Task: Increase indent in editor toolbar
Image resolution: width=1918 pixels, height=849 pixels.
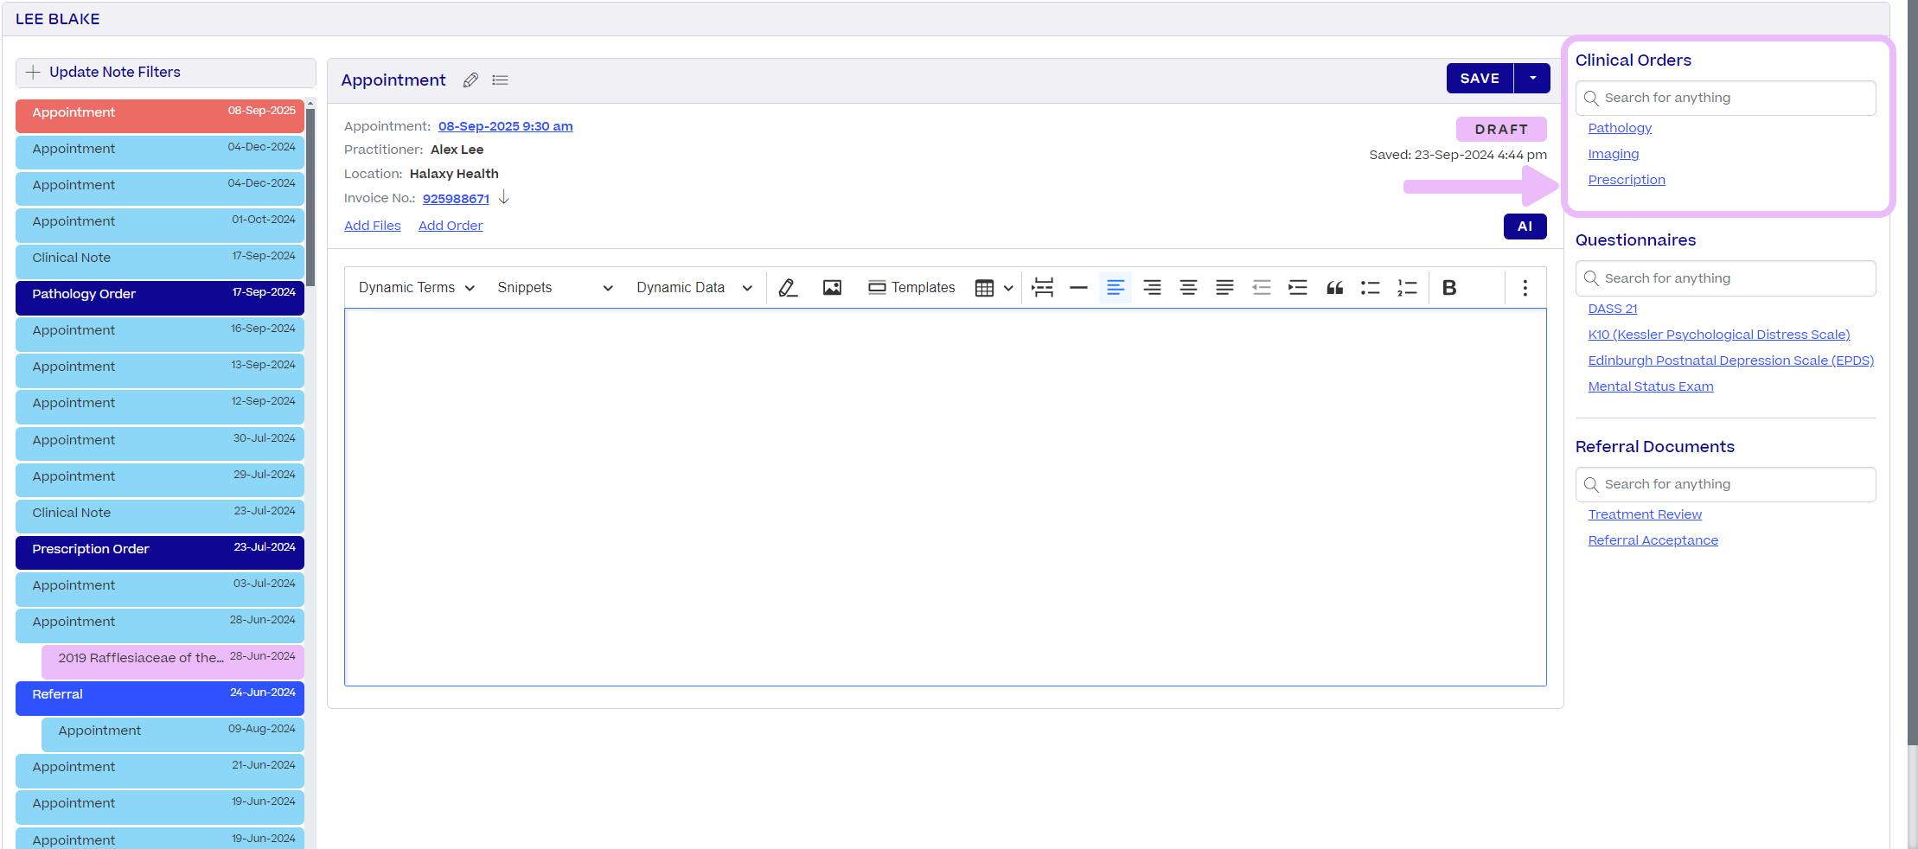Action: pyautogui.click(x=1298, y=288)
